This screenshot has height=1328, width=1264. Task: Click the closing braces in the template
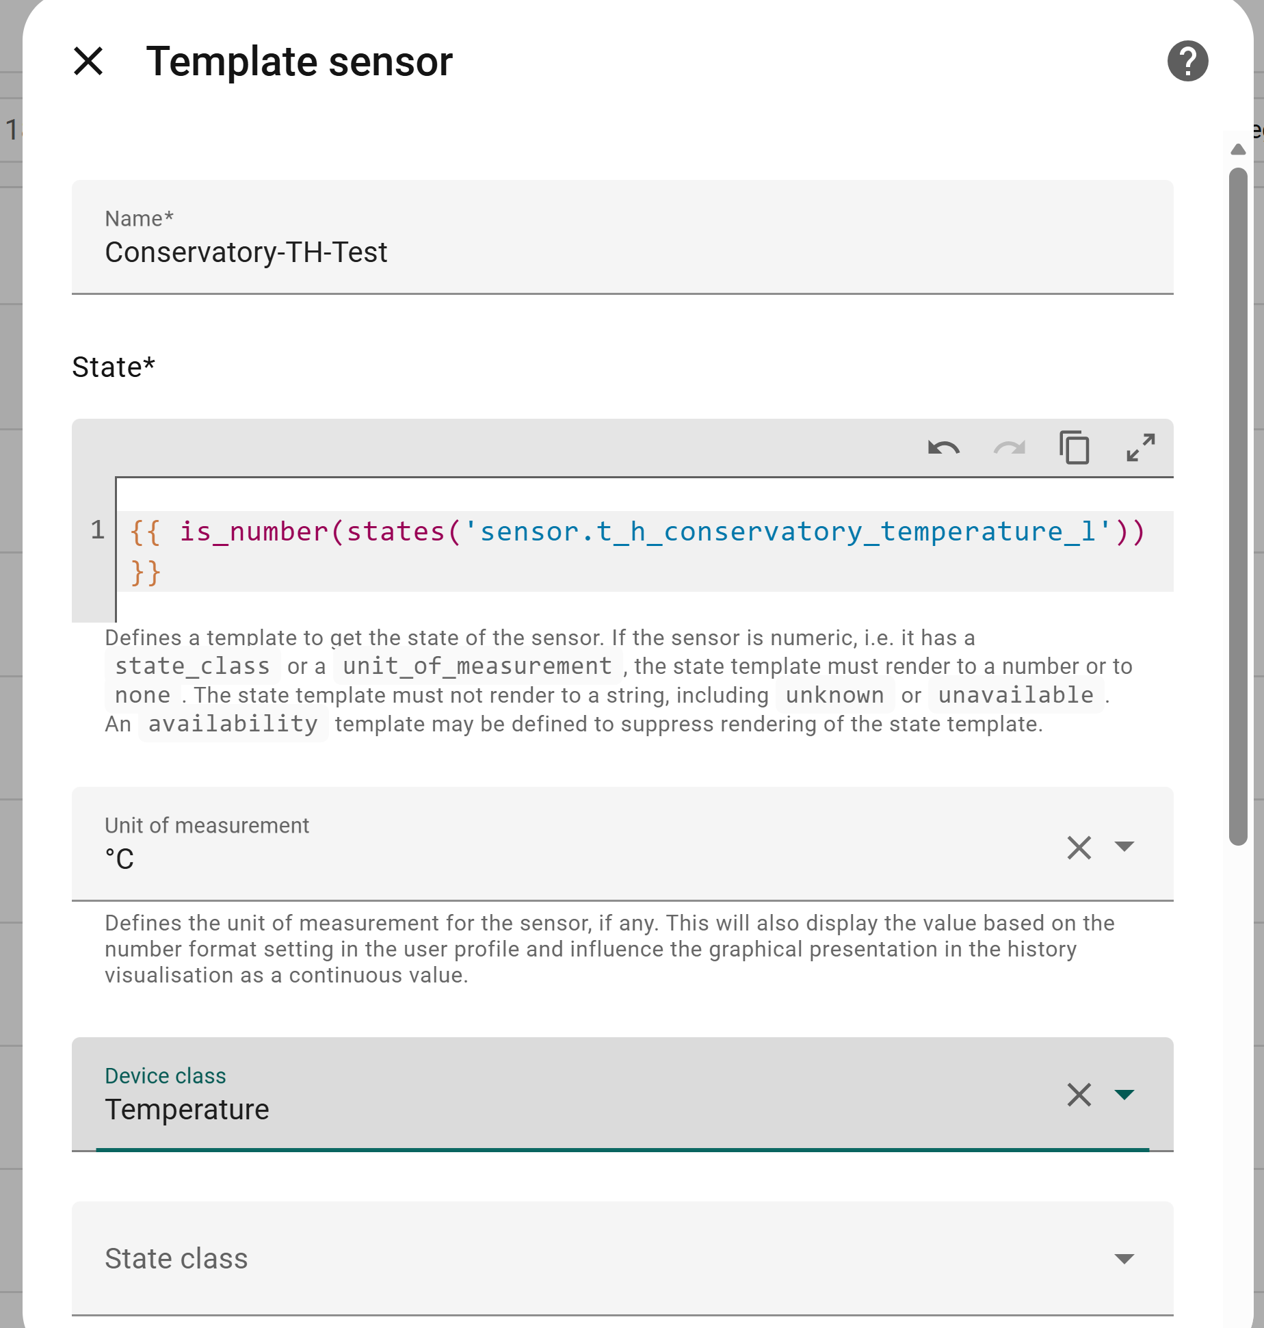click(x=146, y=573)
